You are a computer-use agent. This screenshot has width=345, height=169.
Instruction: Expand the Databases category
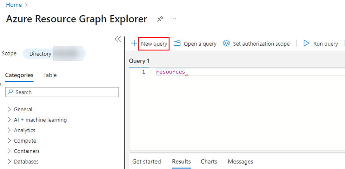click(9, 162)
